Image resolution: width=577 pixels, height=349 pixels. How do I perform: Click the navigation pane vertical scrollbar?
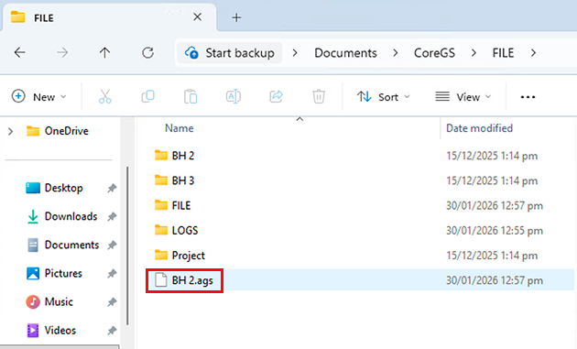click(127, 245)
